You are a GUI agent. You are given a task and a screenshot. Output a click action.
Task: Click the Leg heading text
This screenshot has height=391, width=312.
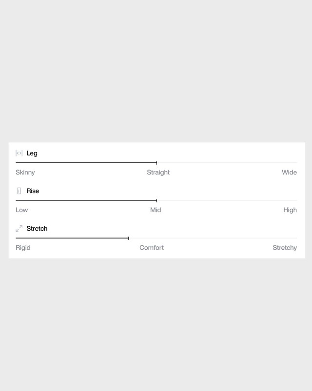click(32, 153)
